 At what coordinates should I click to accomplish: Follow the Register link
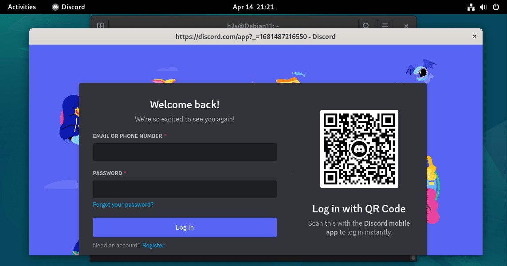coord(153,245)
